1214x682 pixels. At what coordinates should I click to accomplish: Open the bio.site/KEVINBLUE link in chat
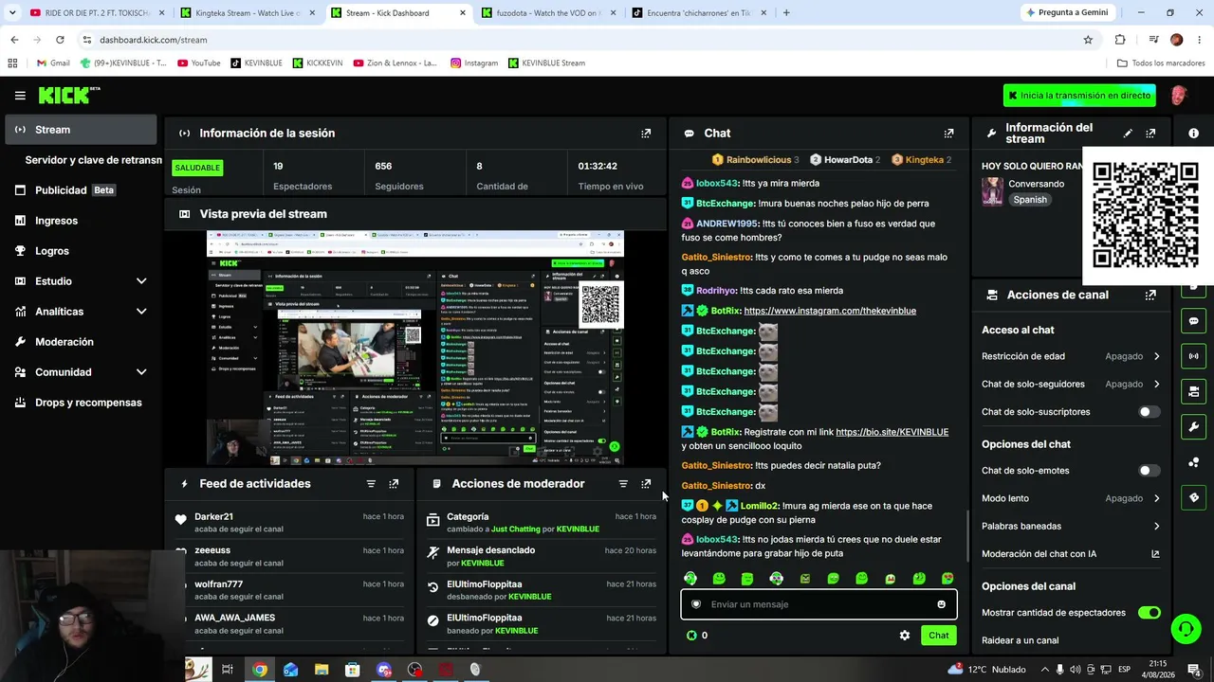(x=892, y=432)
